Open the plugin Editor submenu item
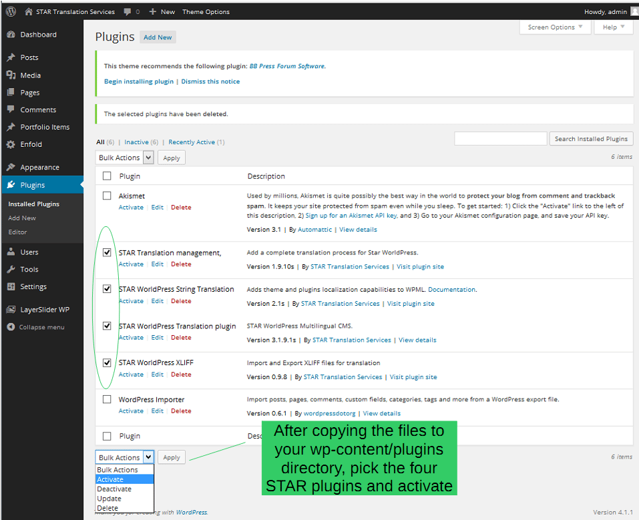The height and width of the screenshot is (520, 639). (17, 232)
